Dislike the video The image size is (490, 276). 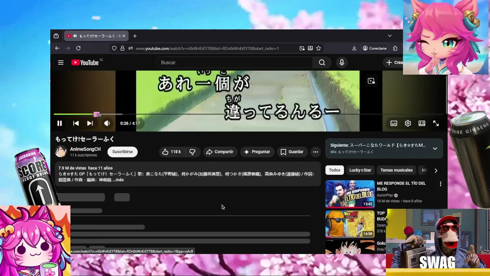[x=192, y=152]
